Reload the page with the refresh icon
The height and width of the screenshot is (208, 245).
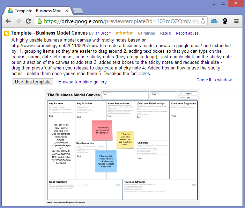click(28, 21)
